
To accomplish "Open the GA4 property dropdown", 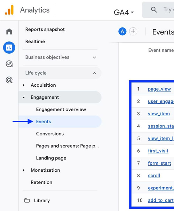I will pos(124,13).
